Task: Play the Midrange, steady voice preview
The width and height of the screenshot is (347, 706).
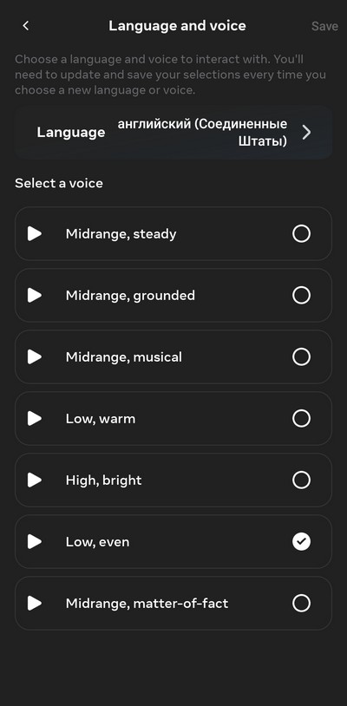Action: (x=34, y=233)
